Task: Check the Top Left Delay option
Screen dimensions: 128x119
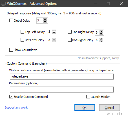Action: tap(22, 32)
